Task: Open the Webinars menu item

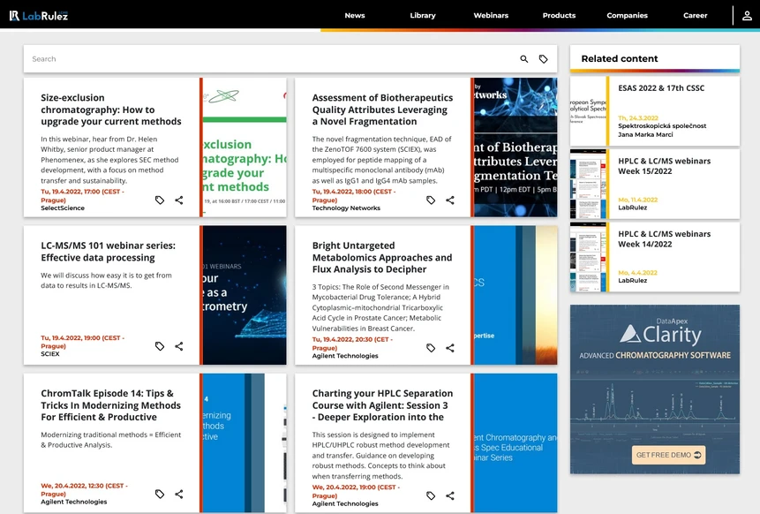Action: pyautogui.click(x=491, y=15)
